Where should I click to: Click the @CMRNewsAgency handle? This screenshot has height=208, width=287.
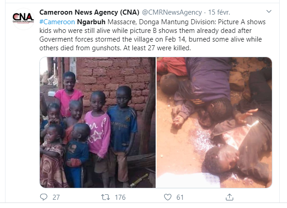click(172, 12)
